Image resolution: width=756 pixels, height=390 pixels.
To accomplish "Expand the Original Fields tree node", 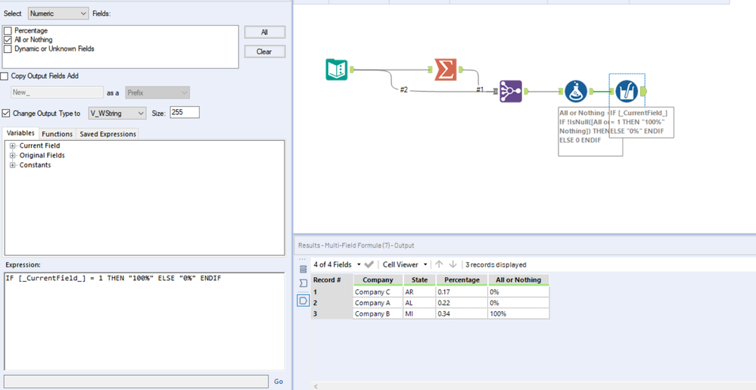I will tap(13, 155).
